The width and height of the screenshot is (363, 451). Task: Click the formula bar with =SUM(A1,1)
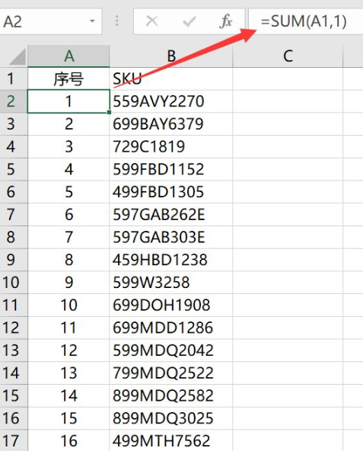[305, 21]
